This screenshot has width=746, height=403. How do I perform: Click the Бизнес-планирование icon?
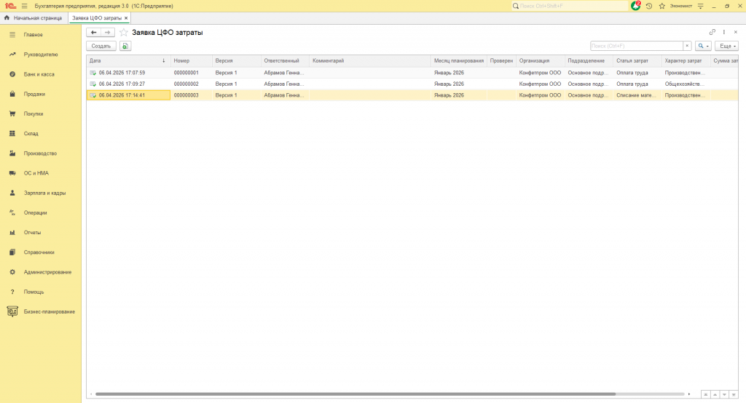point(12,312)
